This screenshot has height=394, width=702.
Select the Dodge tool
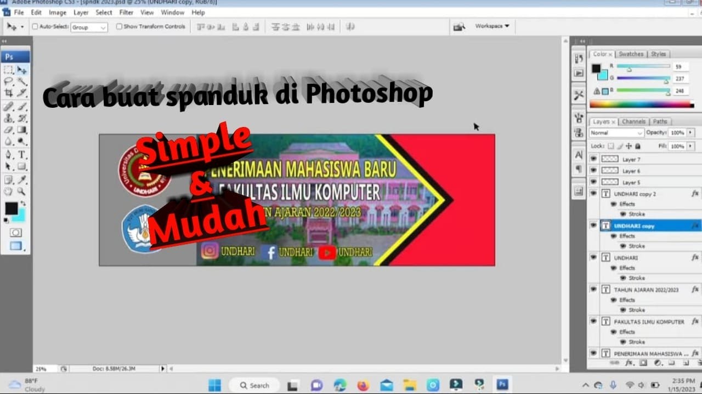point(22,142)
